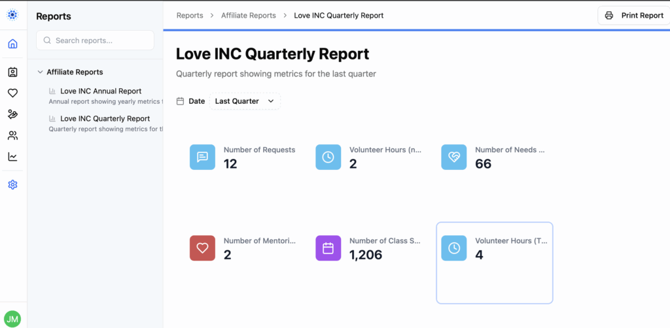This screenshot has height=328, width=670.
Task: Click the Number of Class S… label
Action: coord(385,240)
